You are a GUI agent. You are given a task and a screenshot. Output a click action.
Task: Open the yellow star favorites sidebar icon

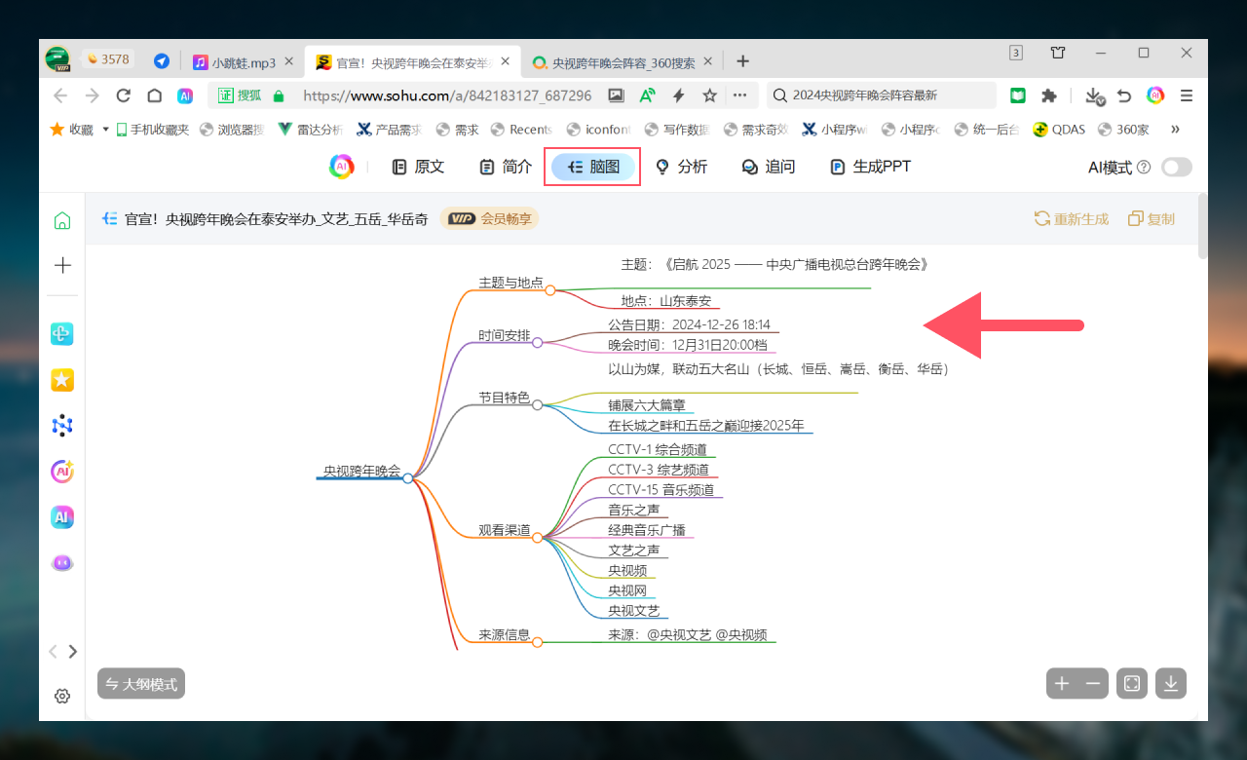click(62, 380)
